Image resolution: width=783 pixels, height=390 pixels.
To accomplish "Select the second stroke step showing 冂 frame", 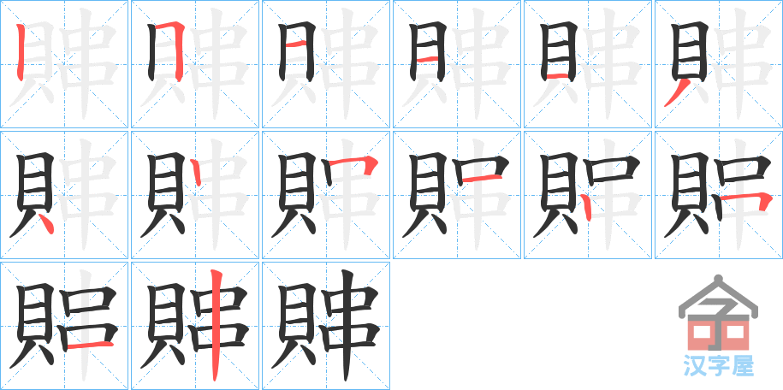I will 195,64.
